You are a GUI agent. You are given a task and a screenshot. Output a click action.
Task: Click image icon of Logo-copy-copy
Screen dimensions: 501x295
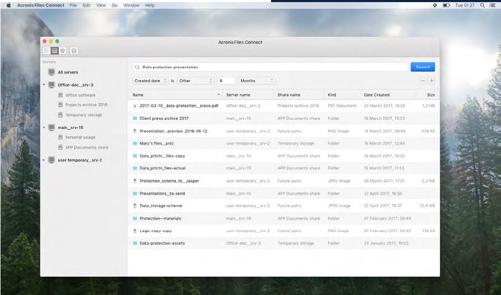pos(135,231)
